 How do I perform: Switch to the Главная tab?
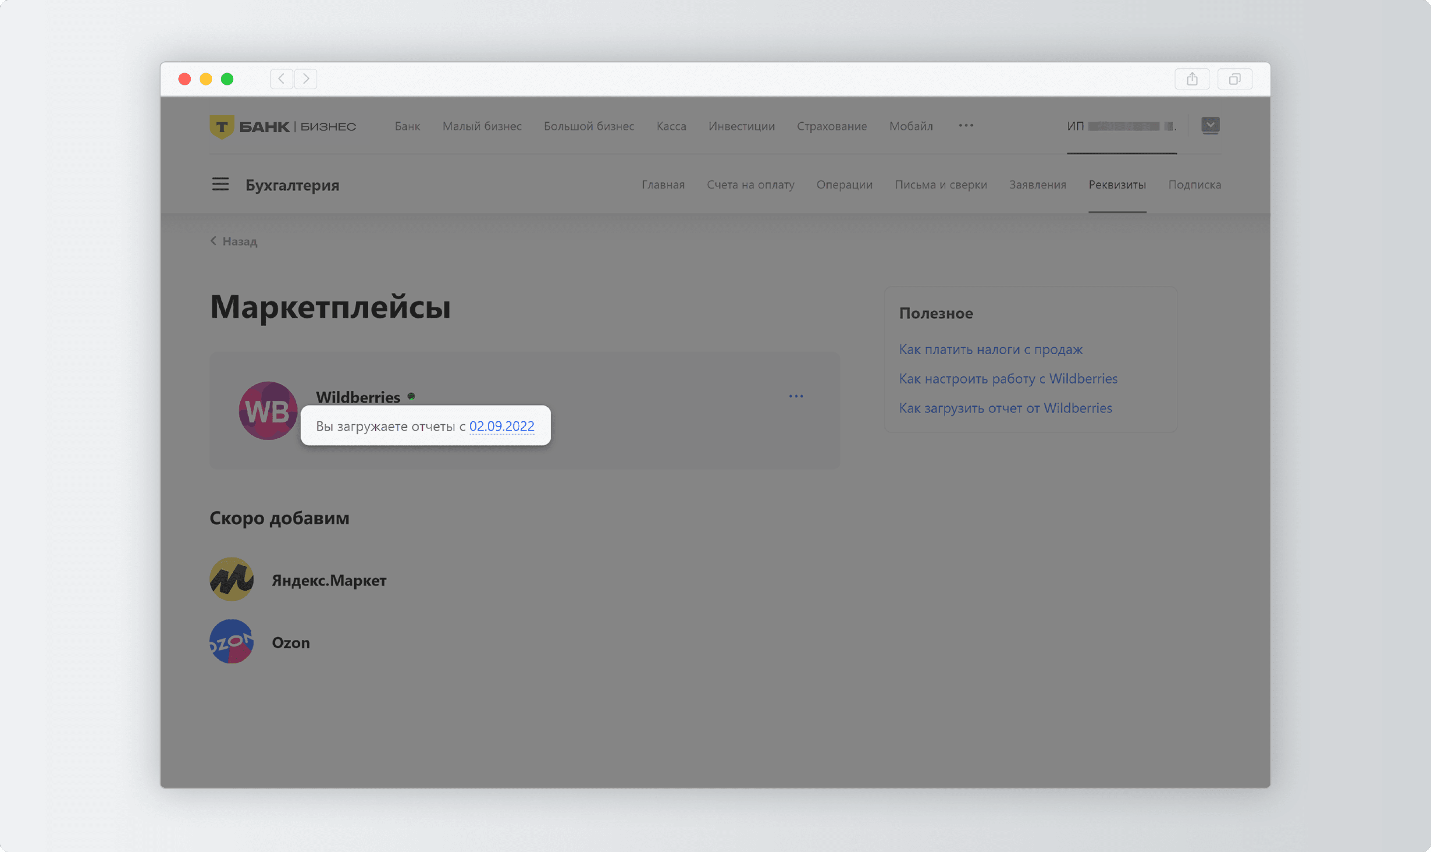pos(663,185)
